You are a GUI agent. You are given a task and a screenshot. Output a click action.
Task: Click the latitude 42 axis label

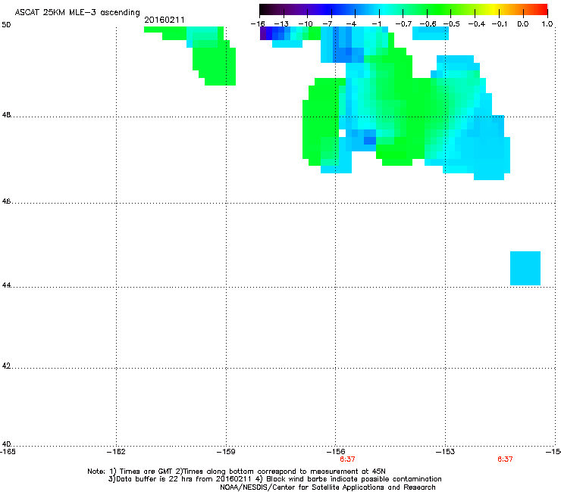(x=6, y=366)
